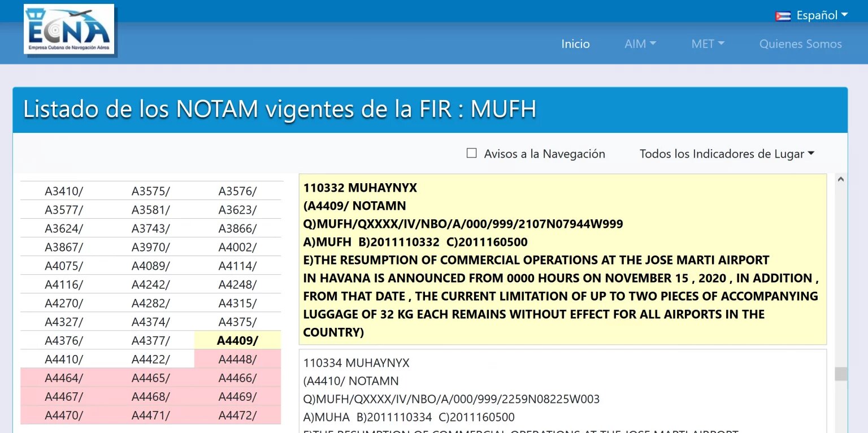Select NOTAM A4464/ entry
This screenshot has width=868, height=433.
click(64, 378)
